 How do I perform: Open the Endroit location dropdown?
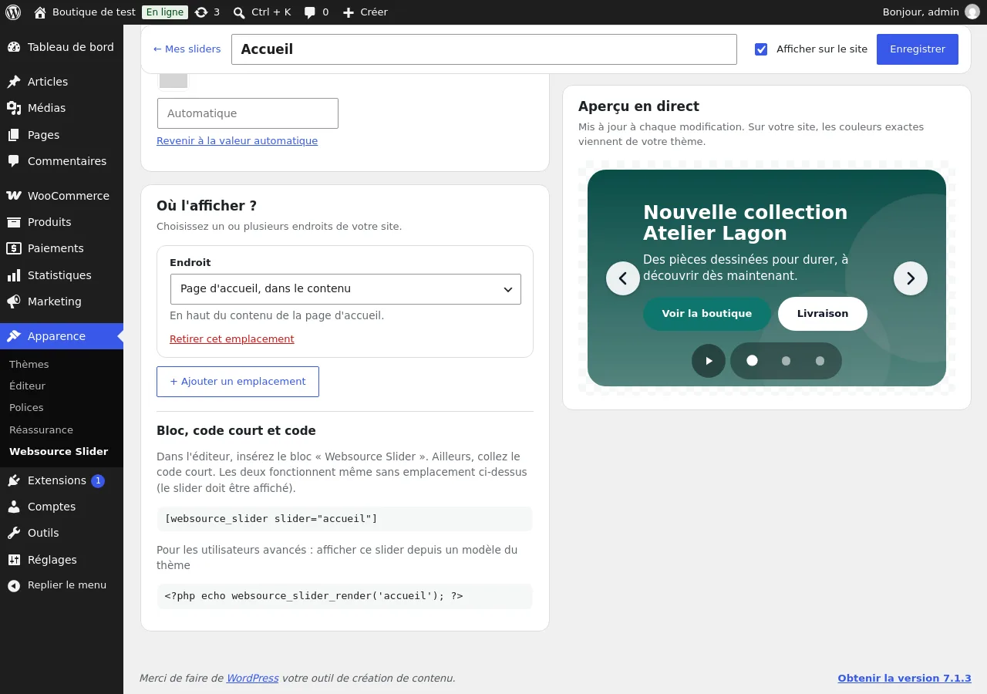(345, 289)
